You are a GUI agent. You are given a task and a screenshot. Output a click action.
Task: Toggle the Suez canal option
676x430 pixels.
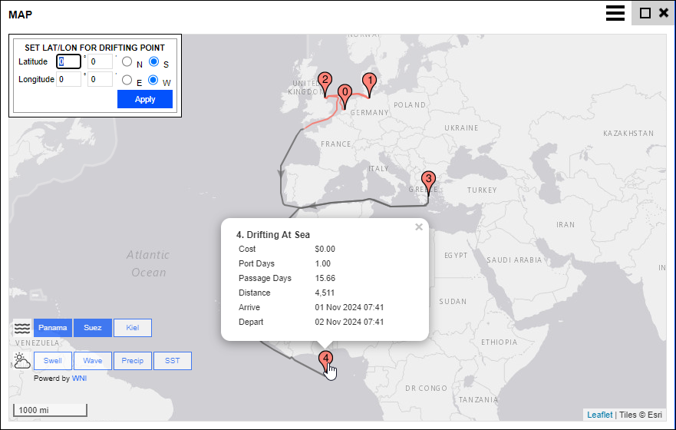coord(93,329)
